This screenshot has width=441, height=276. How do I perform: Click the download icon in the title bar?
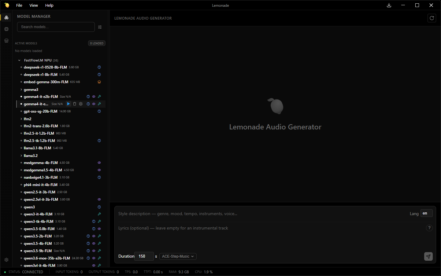[x=389, y=5]
